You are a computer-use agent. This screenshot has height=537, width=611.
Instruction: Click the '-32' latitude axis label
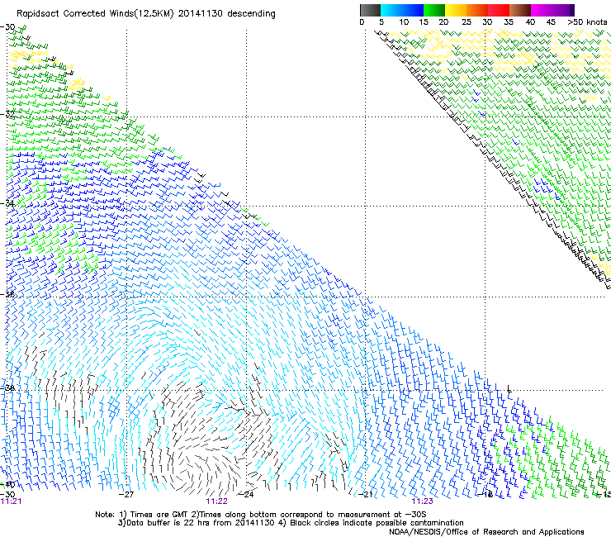pyautogui.click(x=7, y=114)
